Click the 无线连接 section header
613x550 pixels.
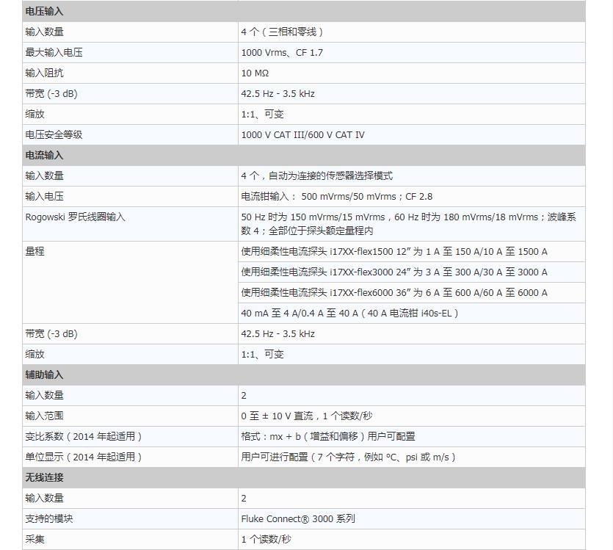click(x=45, y=478)
